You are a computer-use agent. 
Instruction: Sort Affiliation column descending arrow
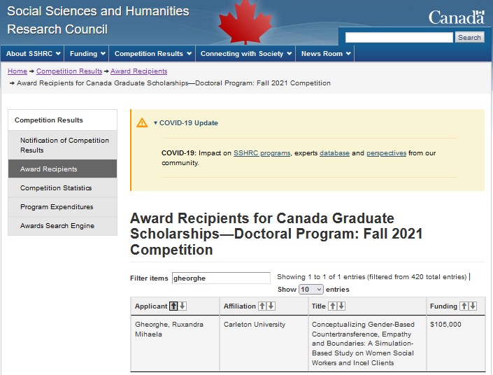271,306
